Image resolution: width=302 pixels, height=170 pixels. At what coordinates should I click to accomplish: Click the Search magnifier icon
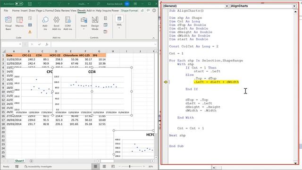click(99, 4)
